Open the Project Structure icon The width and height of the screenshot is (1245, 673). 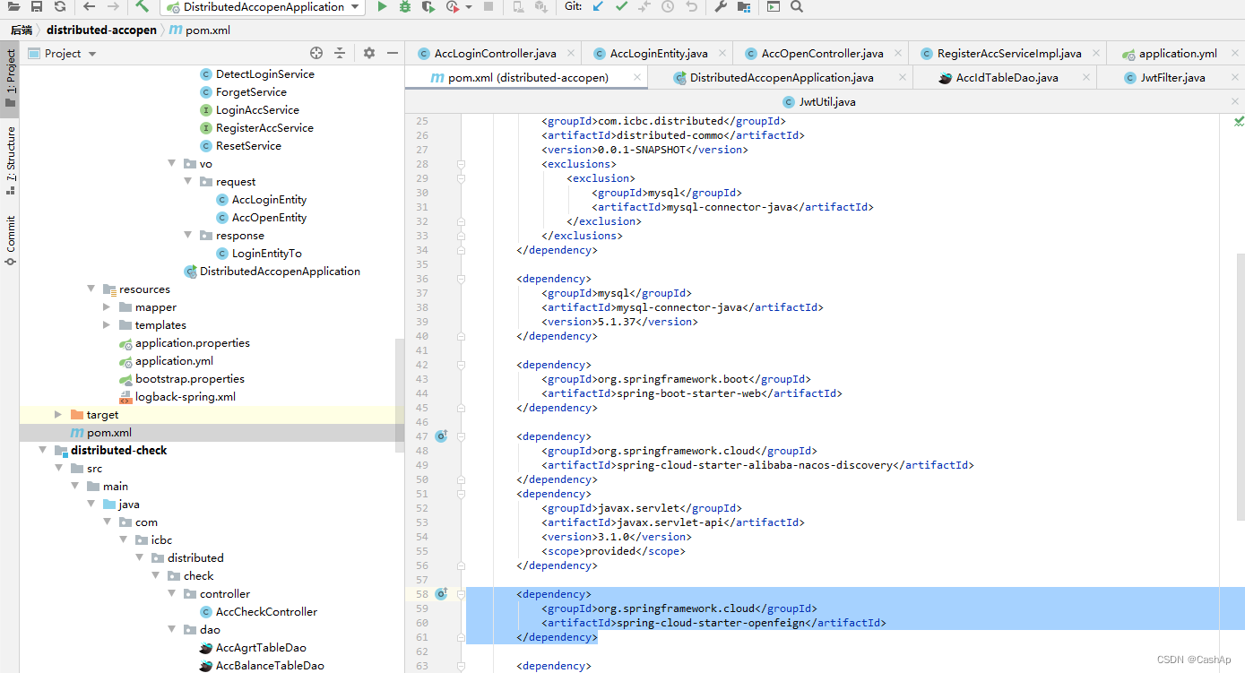pos(744,6)
